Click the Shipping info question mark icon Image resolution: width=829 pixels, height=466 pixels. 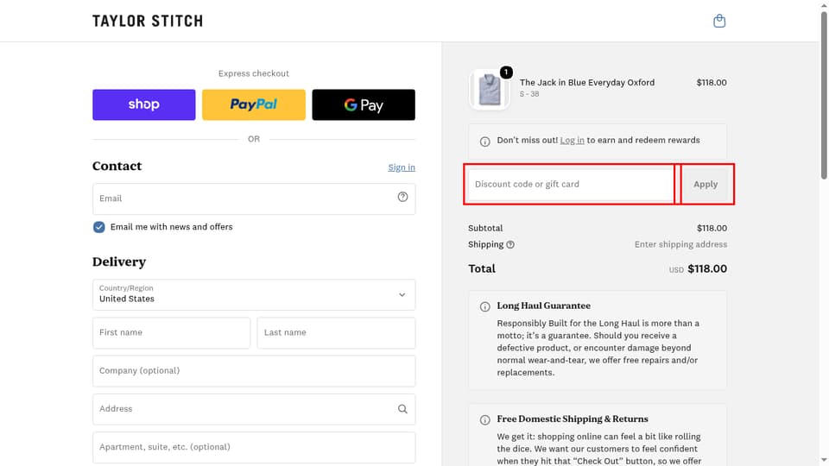pyautogui.click(x=510, y=244)
